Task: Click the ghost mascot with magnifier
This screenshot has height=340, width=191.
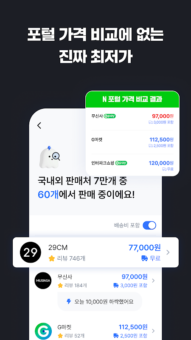Action: tap(50, 157)
